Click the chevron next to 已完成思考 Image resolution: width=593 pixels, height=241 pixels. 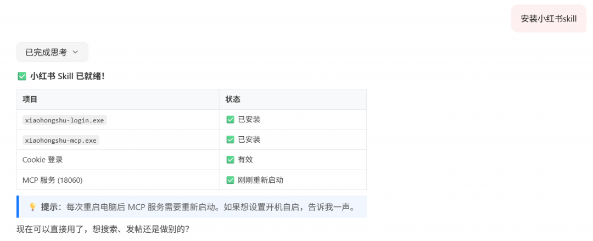75,52
